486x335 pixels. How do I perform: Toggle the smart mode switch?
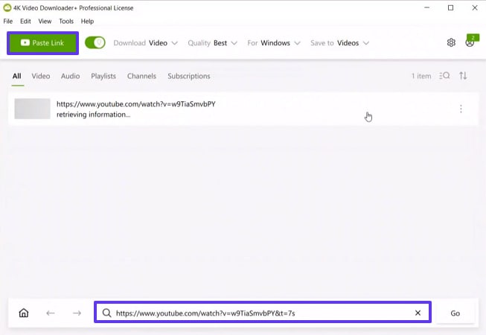tap(95, 42)
